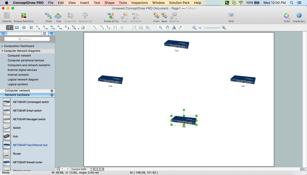Select the eyedropper tool
Screen dimensions: 307x175
[x=181, y=28]
